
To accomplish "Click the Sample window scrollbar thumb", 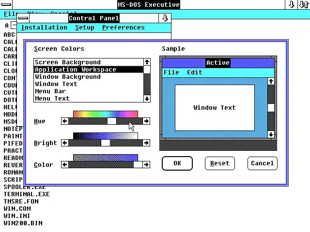I will (271, 108).
